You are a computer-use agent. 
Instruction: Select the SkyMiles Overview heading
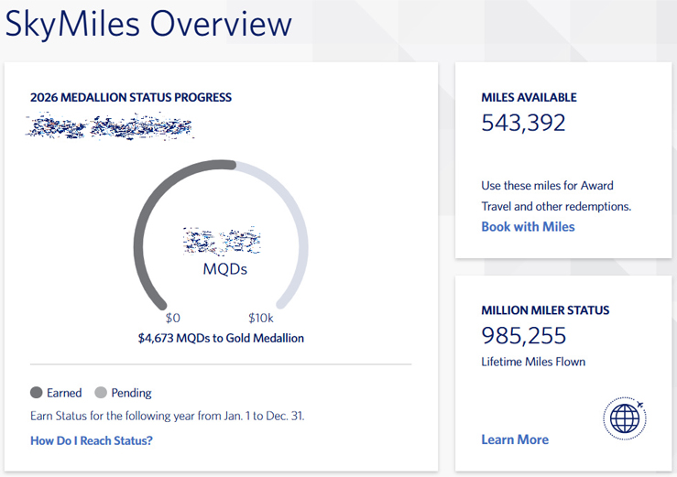click(x=148, y=23)
